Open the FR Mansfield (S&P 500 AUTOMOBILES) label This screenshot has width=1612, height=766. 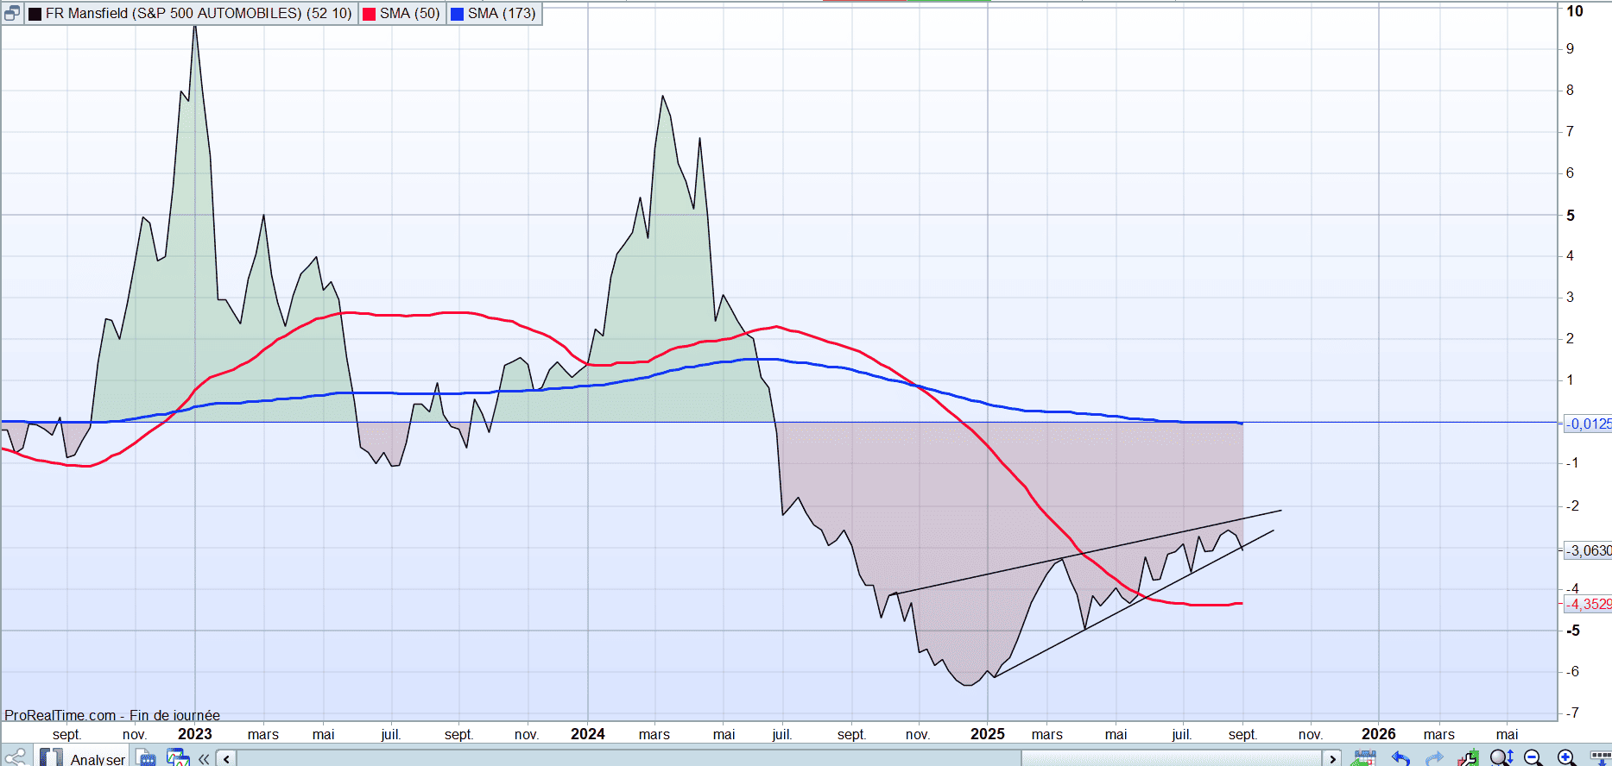point(199,14)
